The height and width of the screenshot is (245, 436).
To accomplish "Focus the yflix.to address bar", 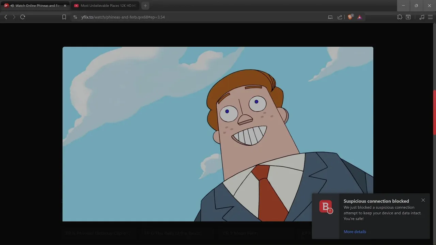I will point(201,17).
